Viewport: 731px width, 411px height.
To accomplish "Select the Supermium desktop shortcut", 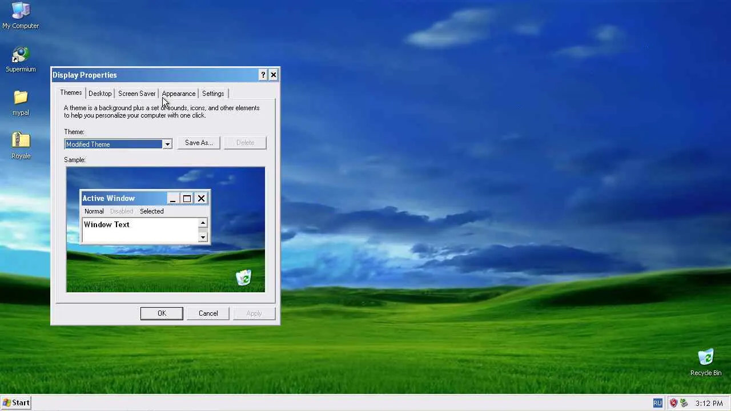I will [x=21, y=59].
